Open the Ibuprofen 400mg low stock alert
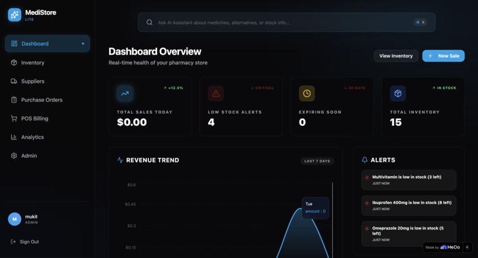Image resolution: width=478 pixels, height=258 pixels. click(x=409, y=206)
